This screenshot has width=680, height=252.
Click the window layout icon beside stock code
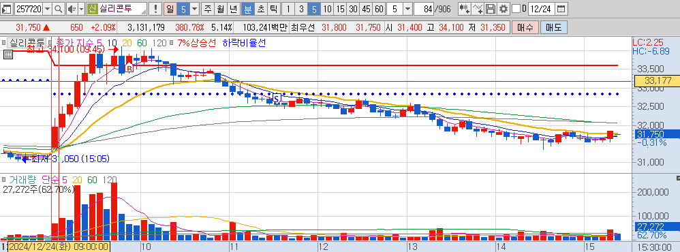(x=7, y=8)
